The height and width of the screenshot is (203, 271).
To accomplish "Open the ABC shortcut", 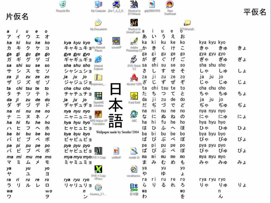I will (134, 113).
